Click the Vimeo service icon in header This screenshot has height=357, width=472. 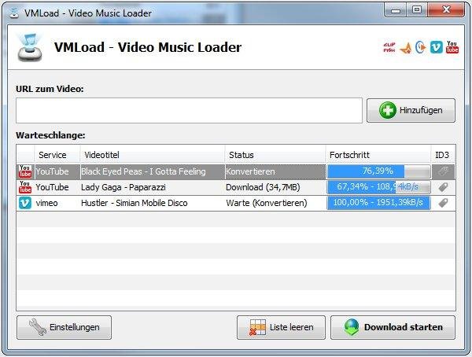point(436,47)
